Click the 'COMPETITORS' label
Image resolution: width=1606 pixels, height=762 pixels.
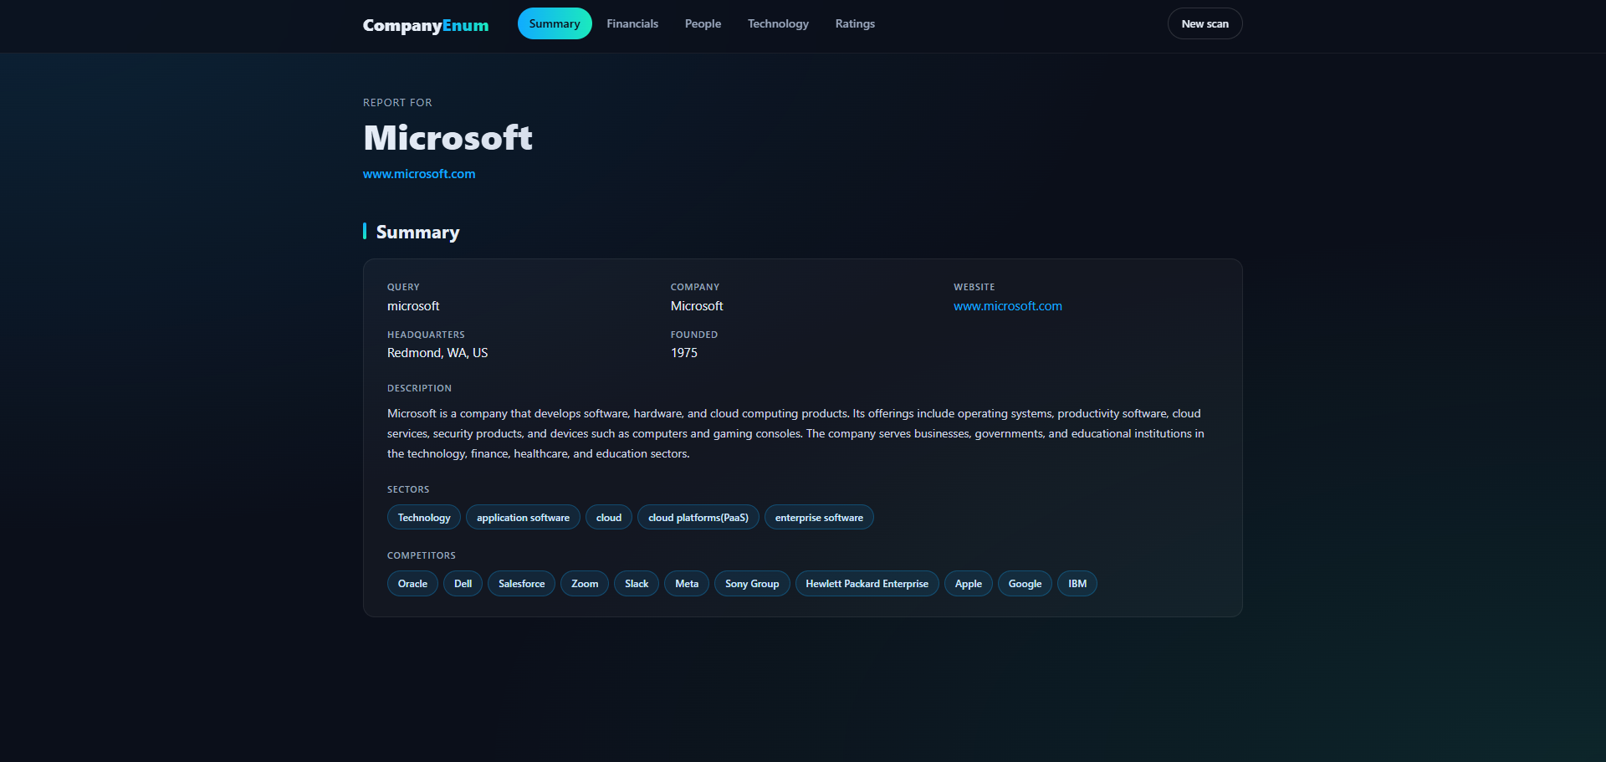(422, 555)
